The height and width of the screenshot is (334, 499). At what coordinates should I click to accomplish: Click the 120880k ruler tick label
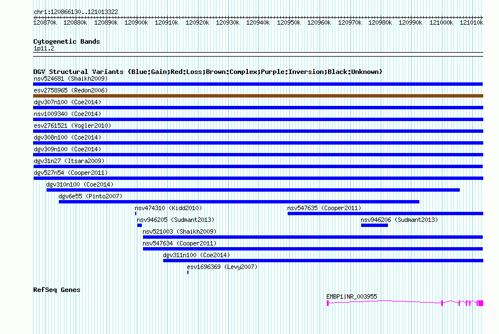tap(75, 22)
